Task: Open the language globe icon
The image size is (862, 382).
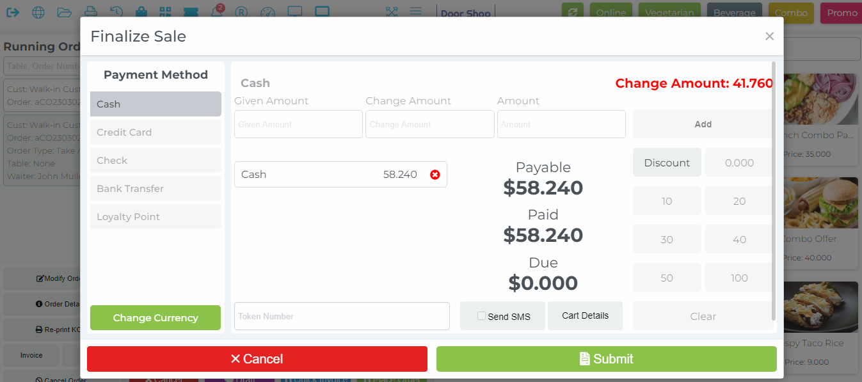Action: click(x=38, y=12)
